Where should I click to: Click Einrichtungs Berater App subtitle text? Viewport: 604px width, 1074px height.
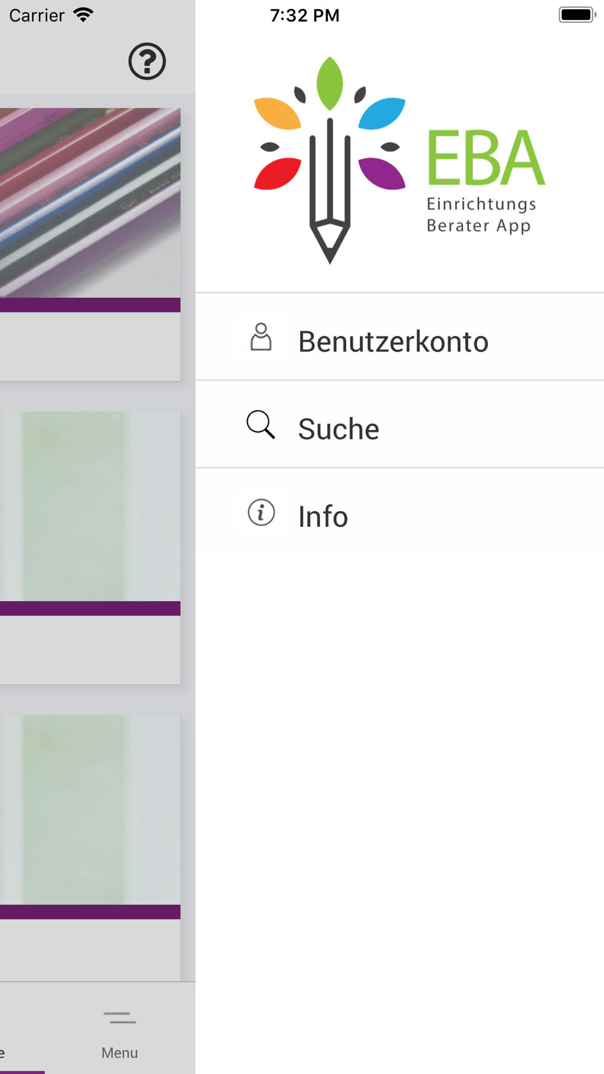(481, 214)
